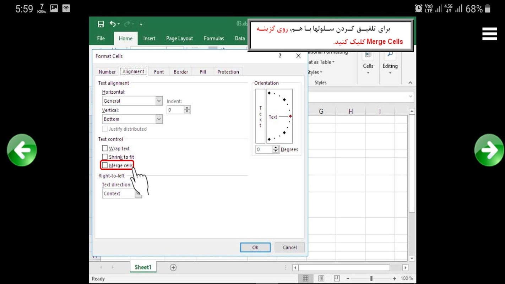This screenshot has height=284, width=505.
Task: Switch to Page Layout view icon
Action: [321, 278]
